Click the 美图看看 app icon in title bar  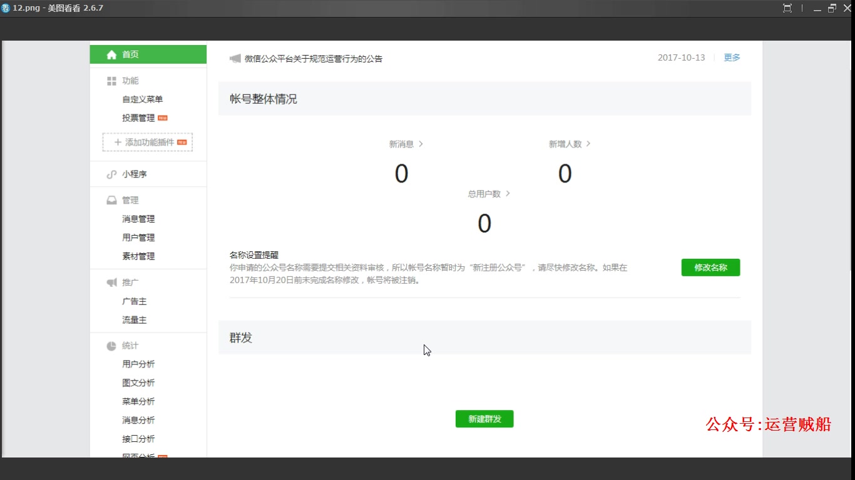coord(6,8)
